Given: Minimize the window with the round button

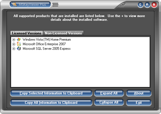Looking at the screenshot, I should point(140,5).
